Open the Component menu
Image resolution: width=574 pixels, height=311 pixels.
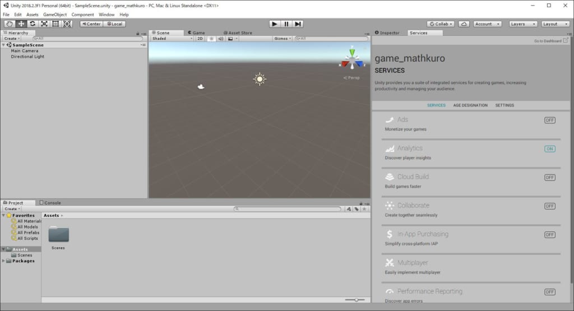tap(82, 15)
